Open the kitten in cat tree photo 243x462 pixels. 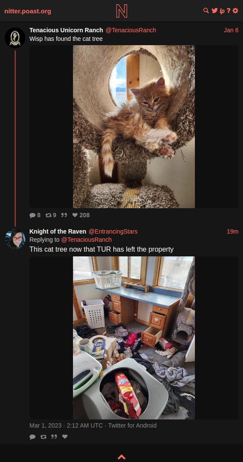click(134, 127)
